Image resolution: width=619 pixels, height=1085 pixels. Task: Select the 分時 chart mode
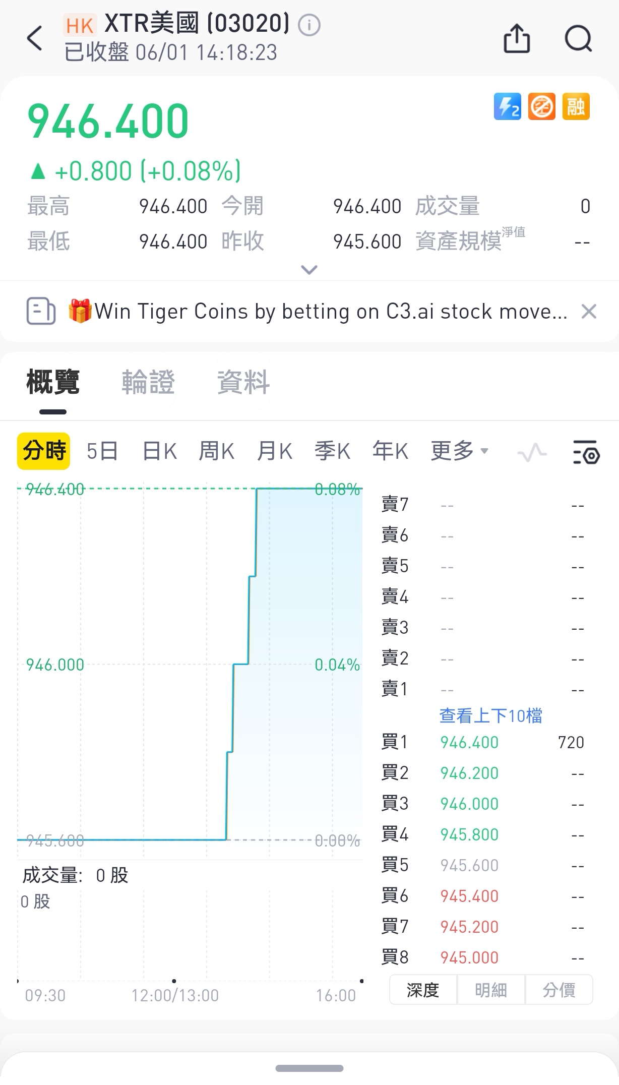[x=44, y=451]
